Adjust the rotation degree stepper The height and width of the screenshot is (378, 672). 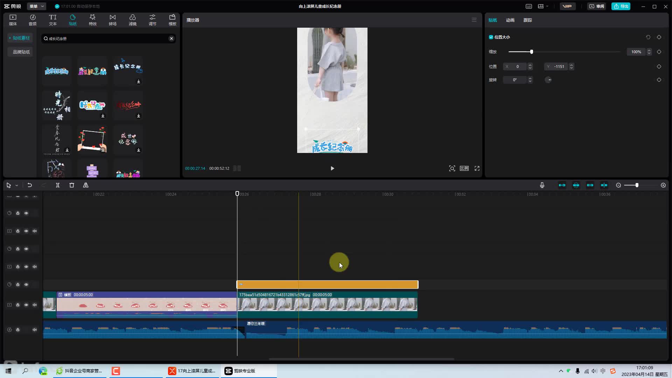pyautogui.click(x=530, y=80)
